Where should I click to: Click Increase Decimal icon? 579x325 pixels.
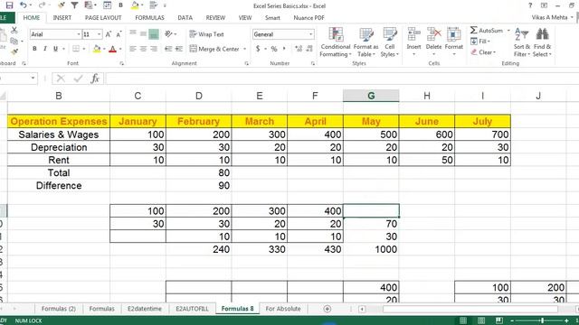(x=299, y=49)
